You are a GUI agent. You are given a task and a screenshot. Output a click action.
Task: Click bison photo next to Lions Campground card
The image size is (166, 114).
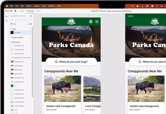point(63,89)
